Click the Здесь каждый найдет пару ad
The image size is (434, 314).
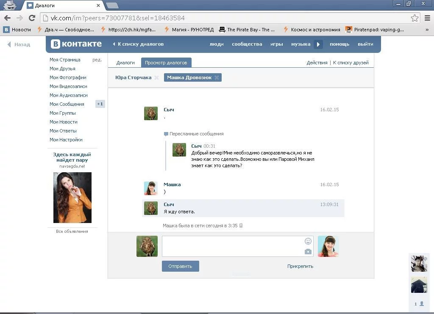pos(72,157)
